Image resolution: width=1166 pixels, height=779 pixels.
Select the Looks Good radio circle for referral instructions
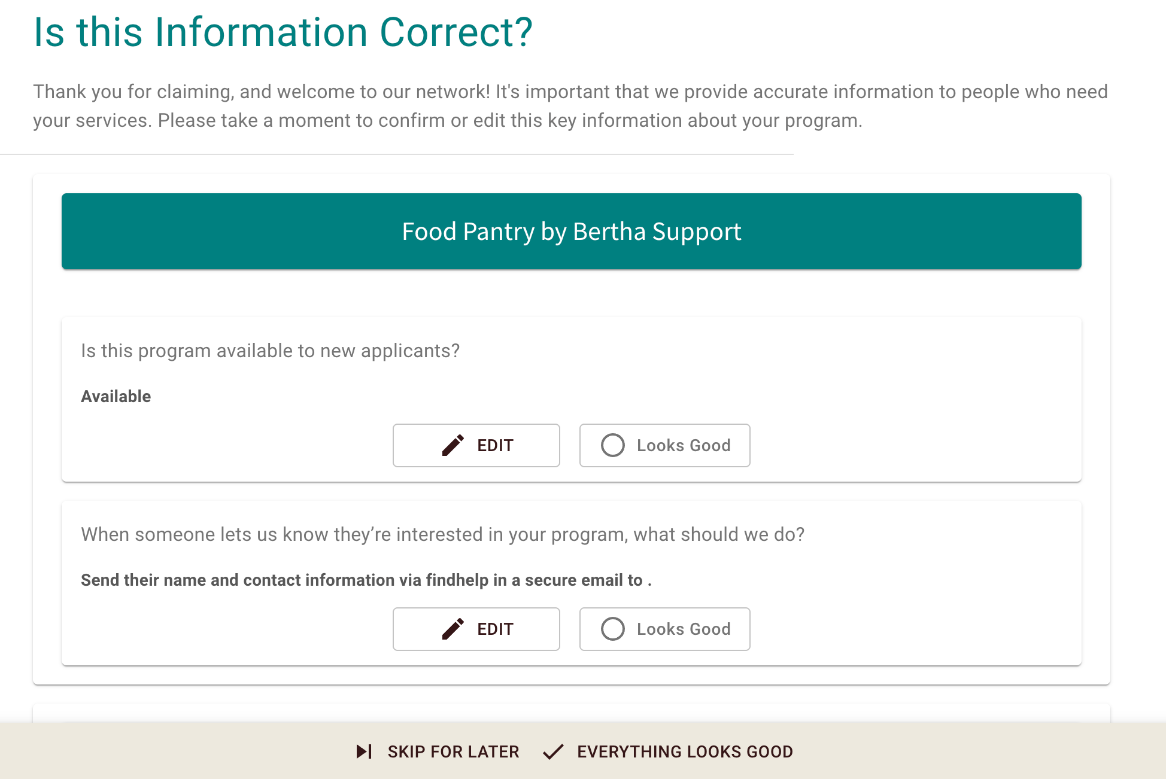613,629
